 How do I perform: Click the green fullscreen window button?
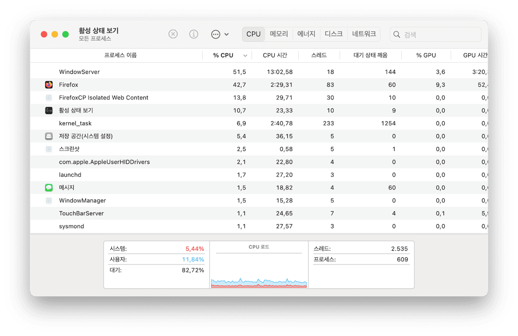tap(66, 34)
